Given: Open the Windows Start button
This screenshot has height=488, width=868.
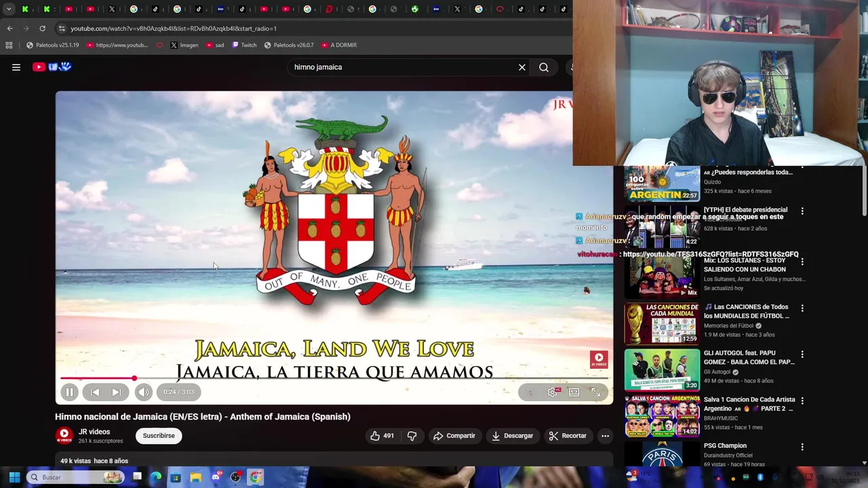Looking at the screenshot, I should click(x=14, y=477).
